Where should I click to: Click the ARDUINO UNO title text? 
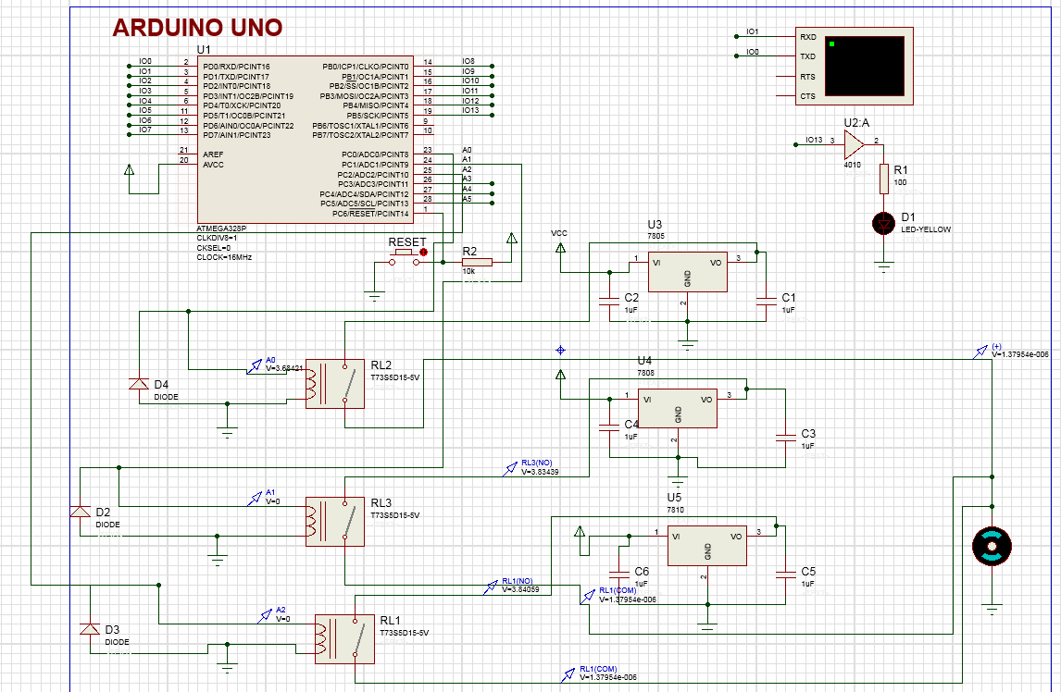click(x=197, y=28)
